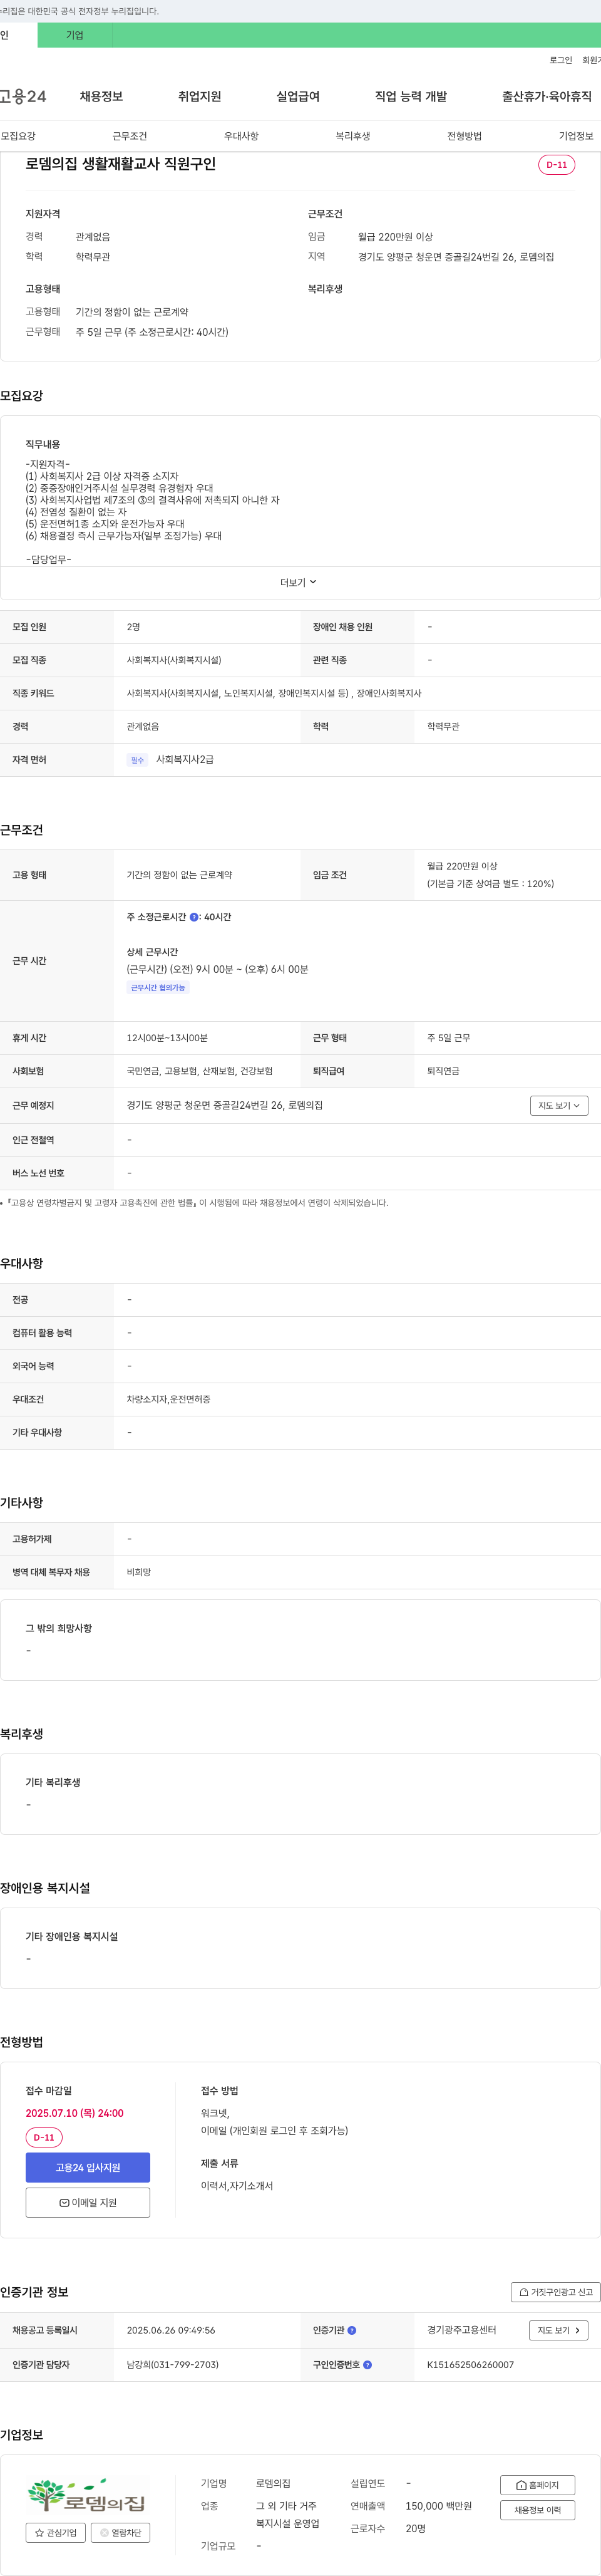Click contact 남강희(031-799-2703)
Screen dimensions: 601x2576
(x=172, y=2364)
